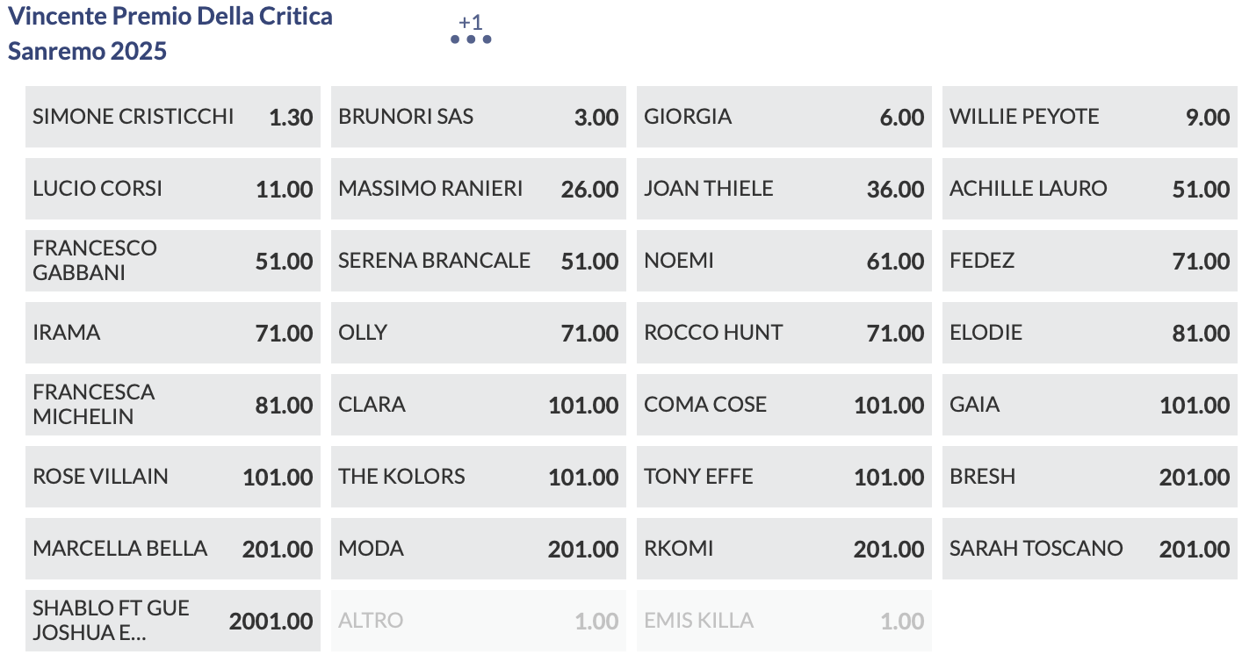Click Sarah Toscano 201.00 odds

pos(1090,549)
